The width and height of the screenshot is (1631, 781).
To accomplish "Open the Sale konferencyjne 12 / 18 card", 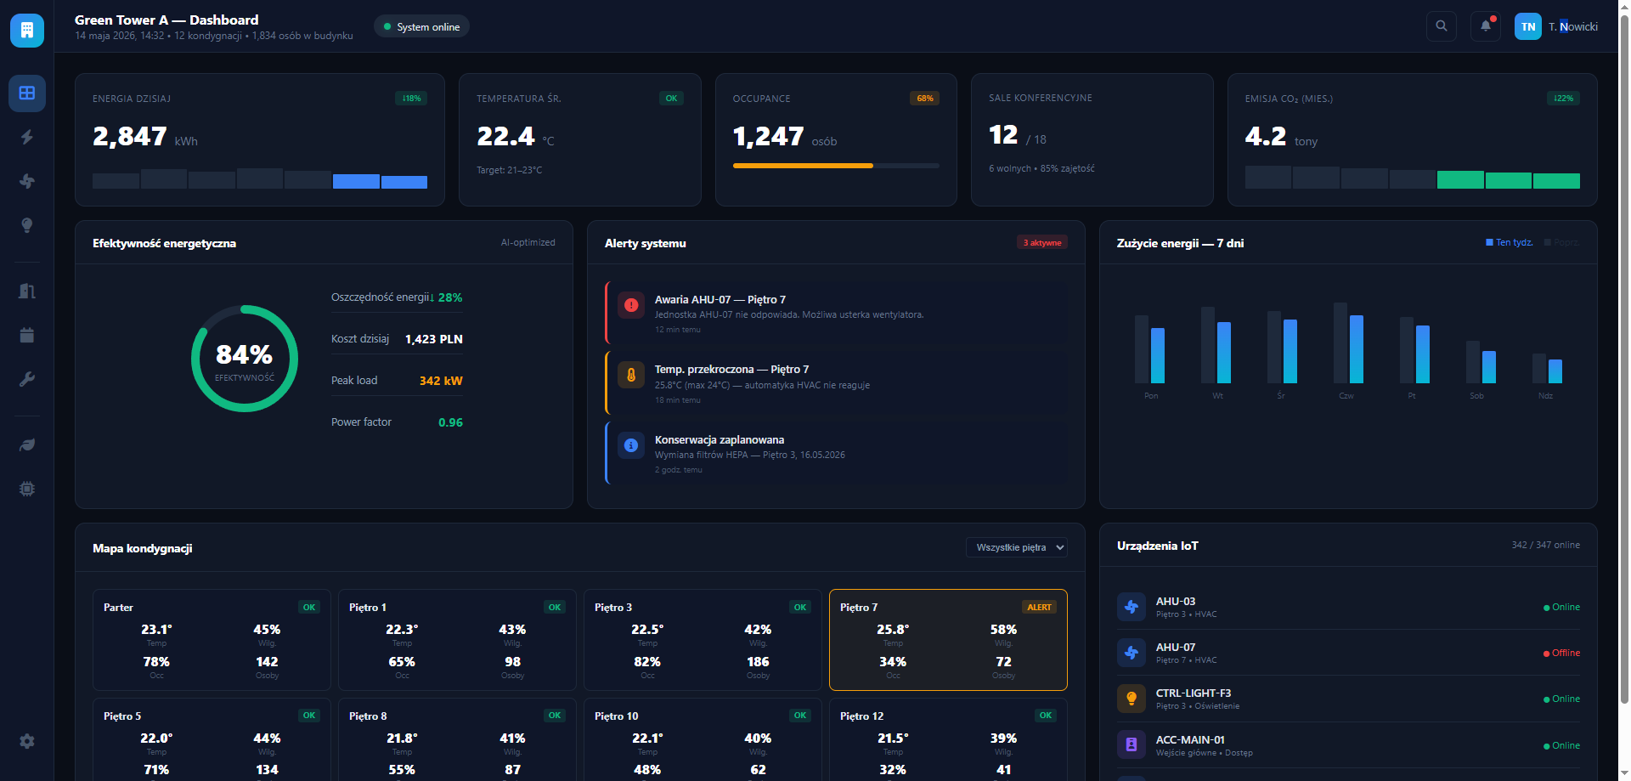I will pyautogui.click(x=1092, y=139).
